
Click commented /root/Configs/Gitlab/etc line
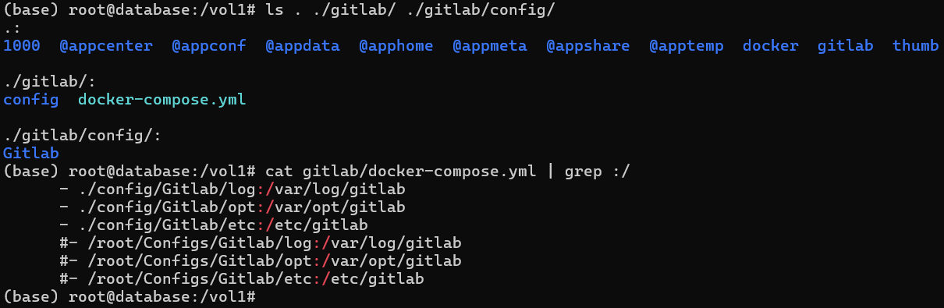click(242, 279)
